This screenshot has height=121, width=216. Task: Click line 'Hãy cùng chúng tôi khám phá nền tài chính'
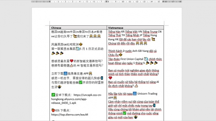click(135, 109)
